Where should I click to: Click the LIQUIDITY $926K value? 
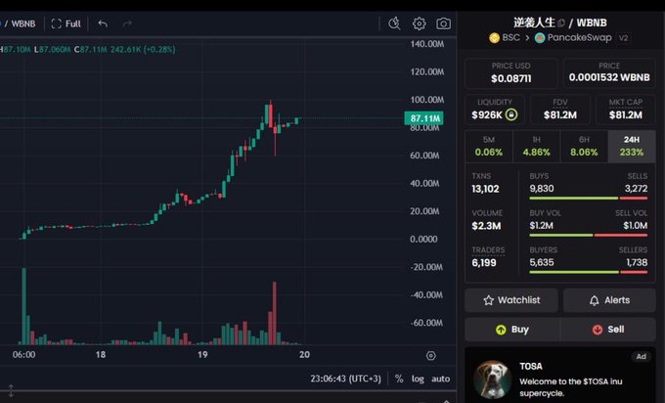pos(487,115)
